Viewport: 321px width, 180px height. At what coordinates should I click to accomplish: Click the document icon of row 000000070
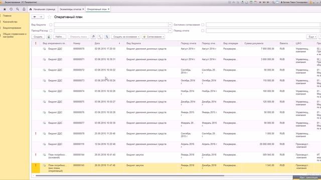point(44,49)
